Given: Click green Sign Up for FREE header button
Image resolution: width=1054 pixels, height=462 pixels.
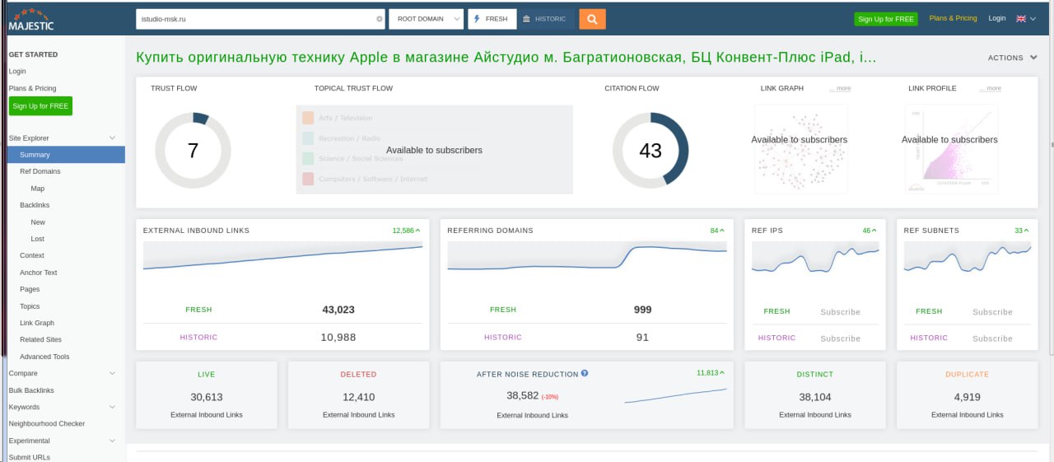Looking at the screenshot, I should [885, 19].
